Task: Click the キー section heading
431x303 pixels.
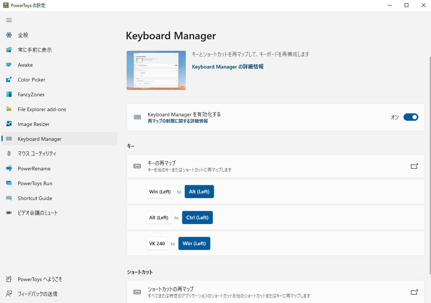Action: pos(131,146)
